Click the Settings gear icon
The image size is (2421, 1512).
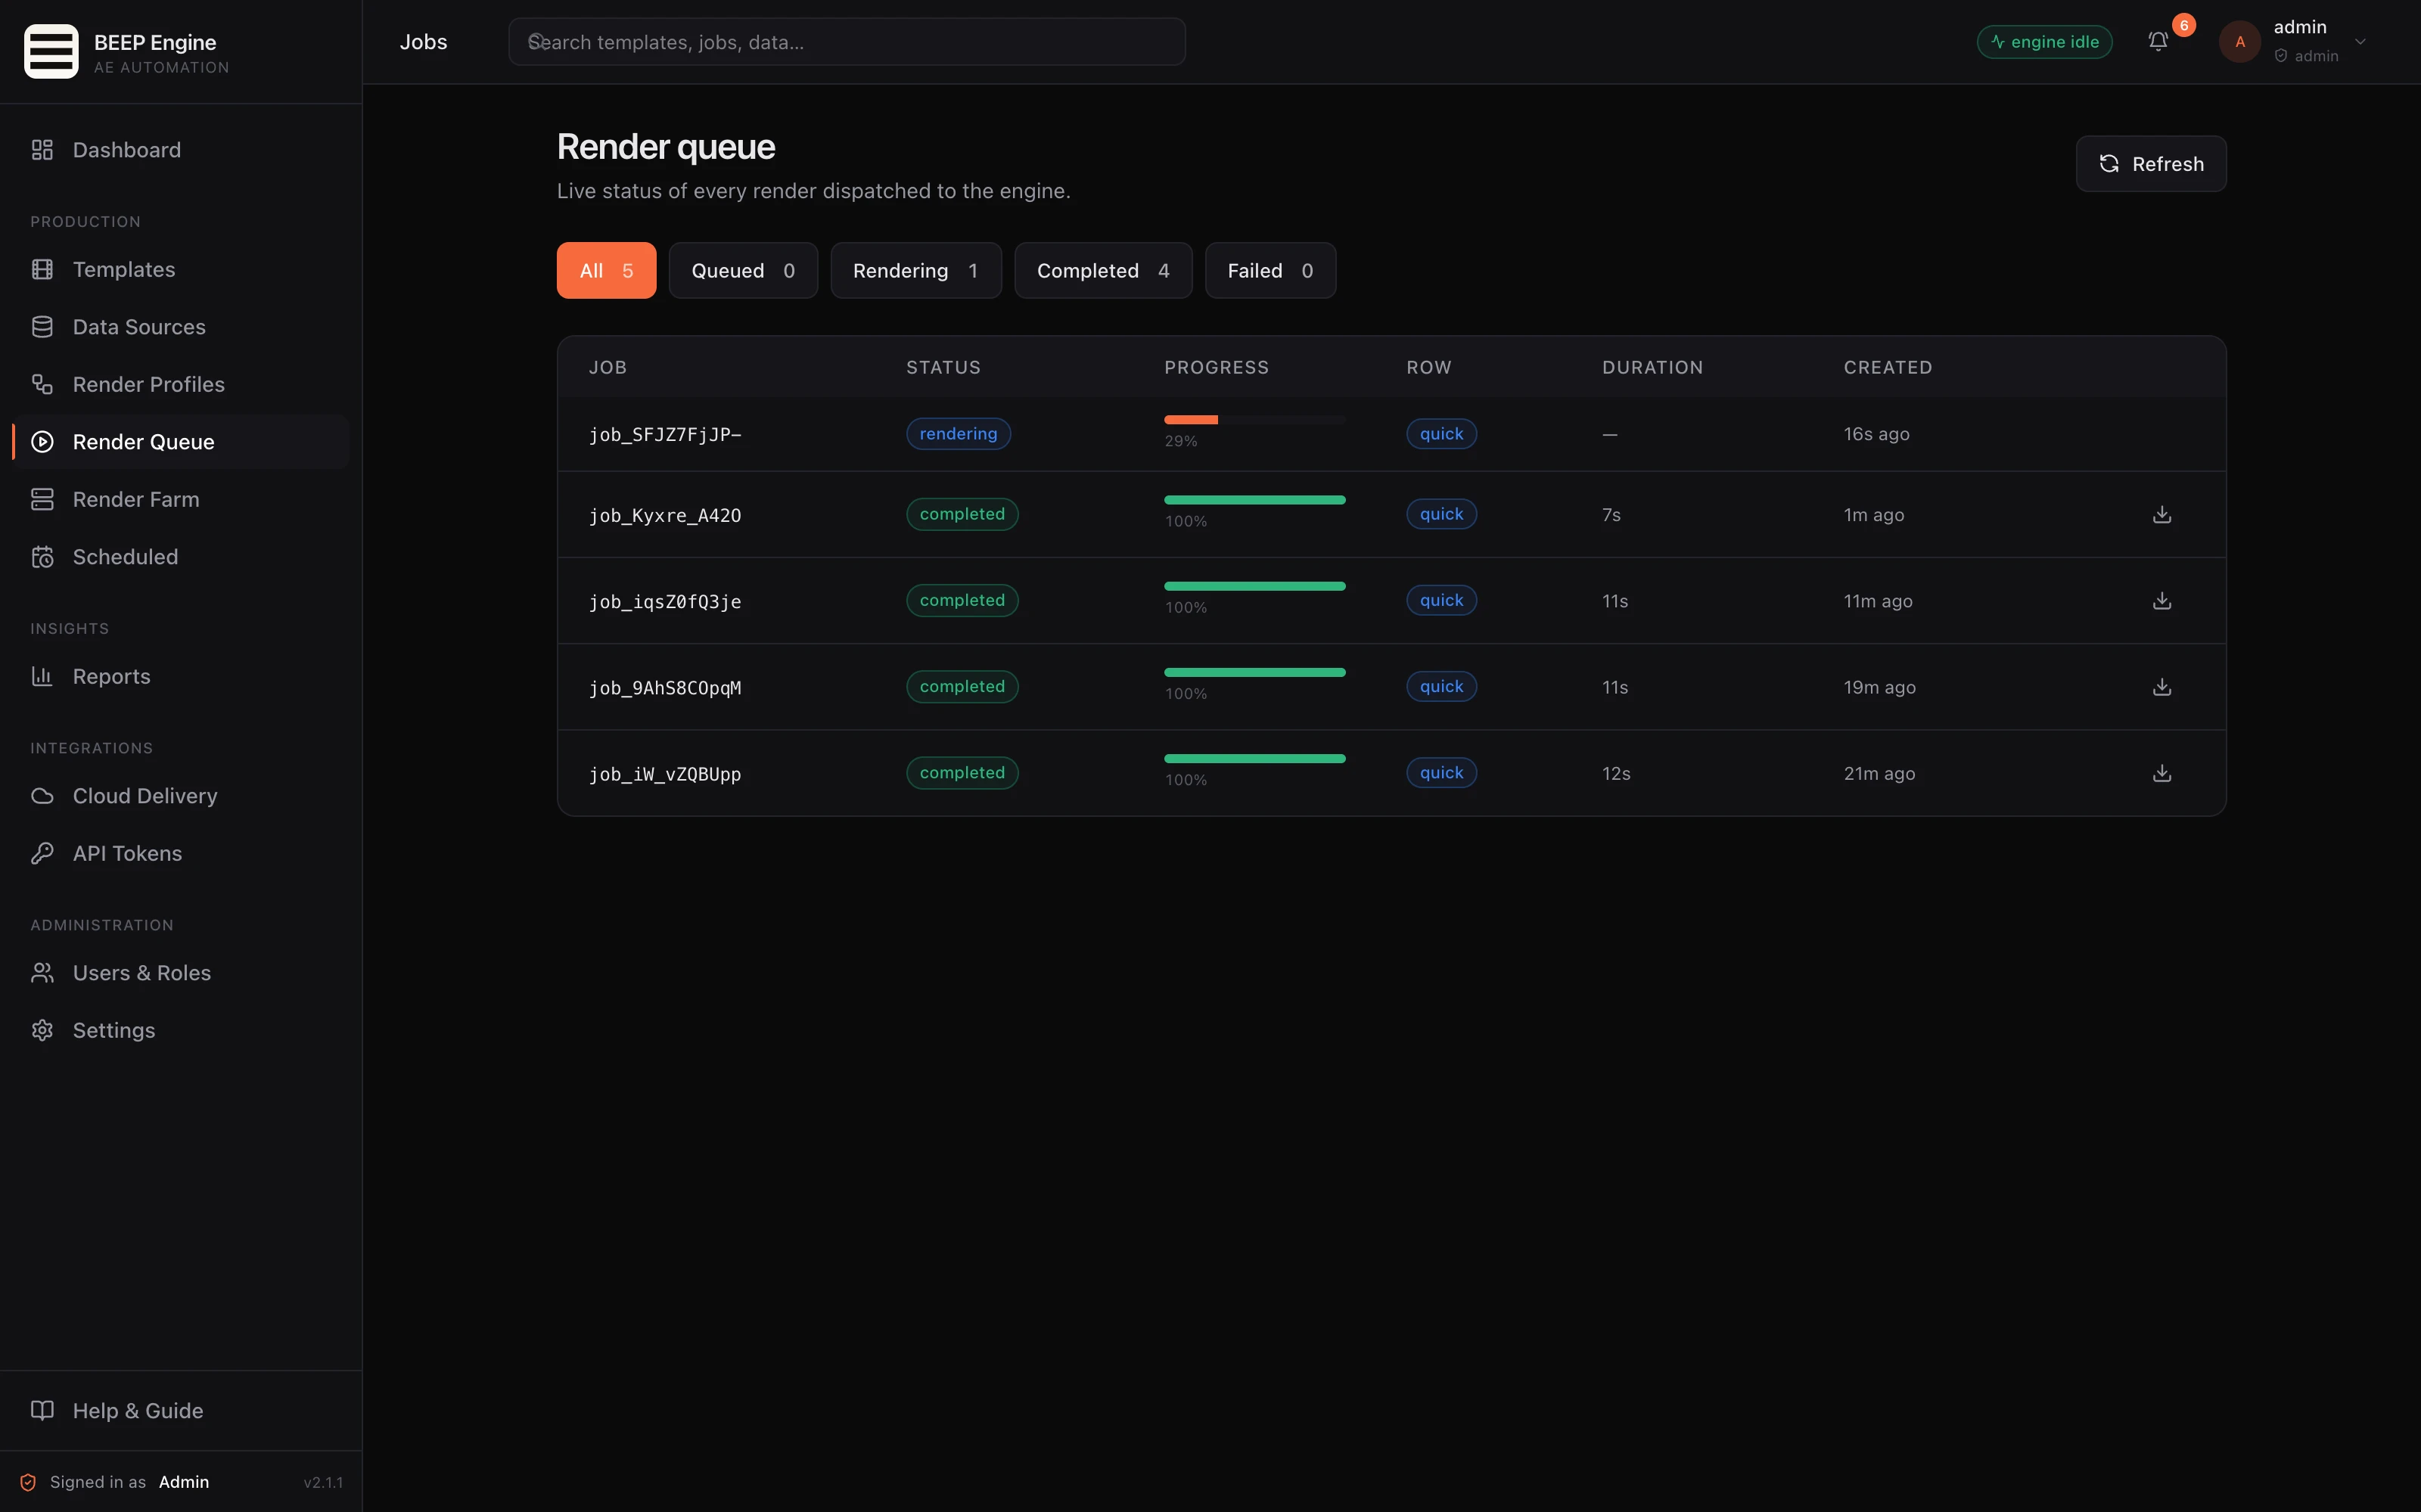coord(42,1030)
